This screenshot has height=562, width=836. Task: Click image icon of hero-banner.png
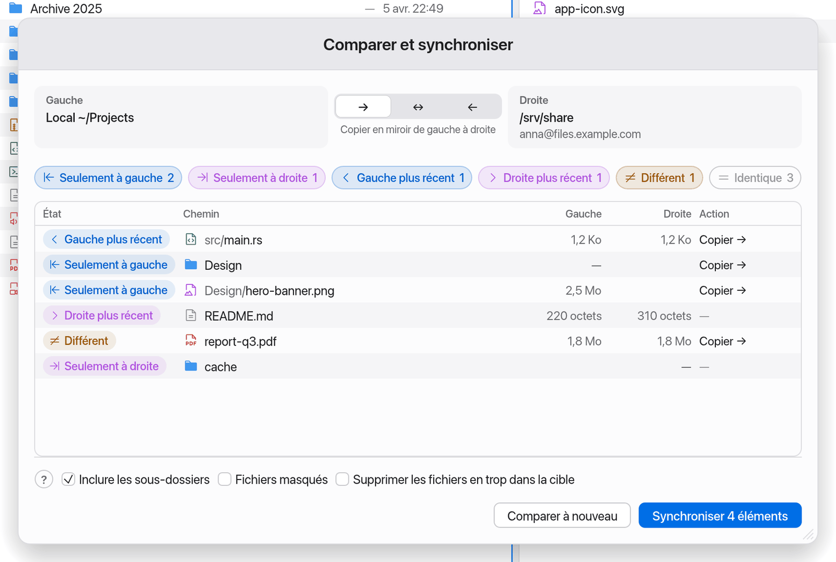click(191, 290)
